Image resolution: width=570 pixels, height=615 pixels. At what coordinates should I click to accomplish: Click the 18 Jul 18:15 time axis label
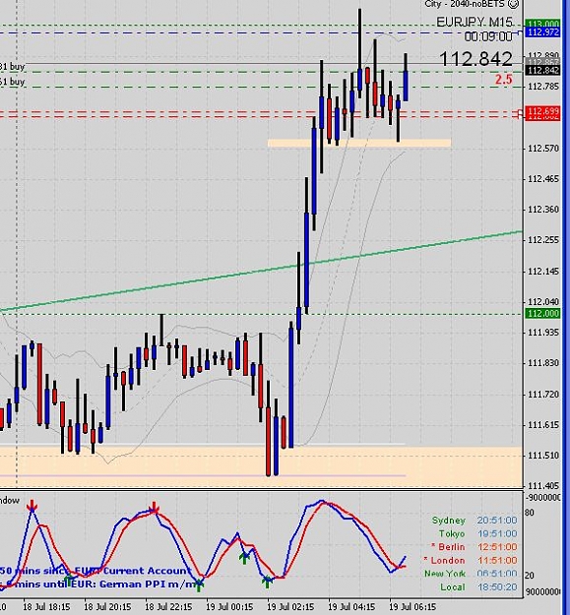(46, 607)
